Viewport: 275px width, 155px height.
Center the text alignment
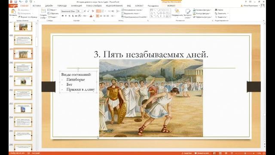click(x=101, y=16)
